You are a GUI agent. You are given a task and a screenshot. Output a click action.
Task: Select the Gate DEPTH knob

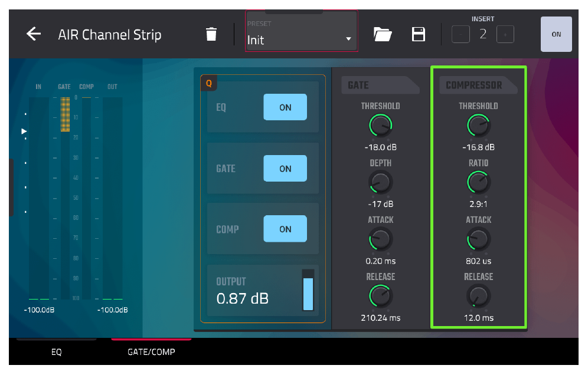[381, 182]
